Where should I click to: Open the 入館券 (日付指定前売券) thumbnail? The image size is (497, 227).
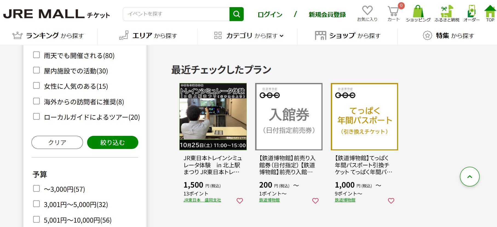click(x=289, y=117)
